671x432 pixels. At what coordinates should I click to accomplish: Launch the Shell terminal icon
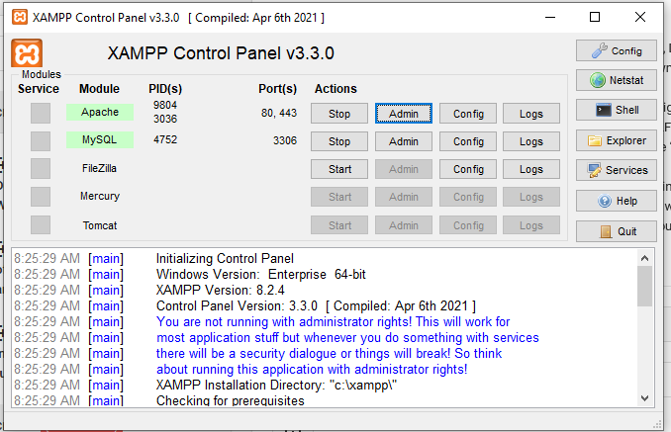(617, 110)
